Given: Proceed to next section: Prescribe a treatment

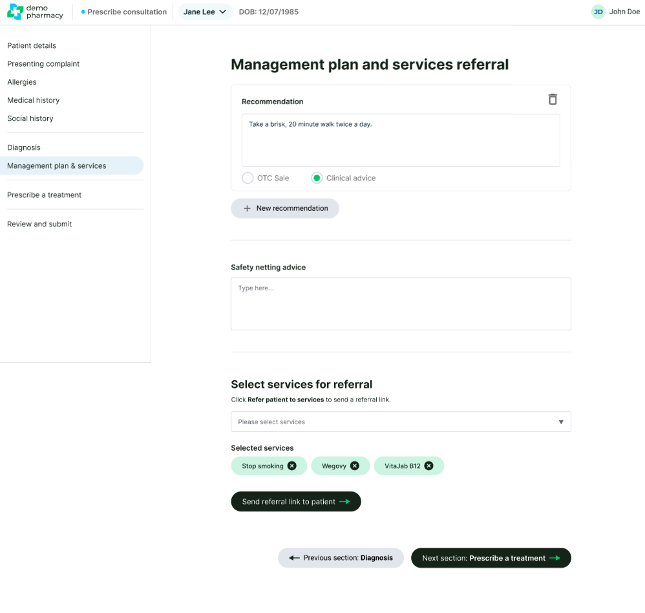Looking at the screenshot, I should 491,558.
